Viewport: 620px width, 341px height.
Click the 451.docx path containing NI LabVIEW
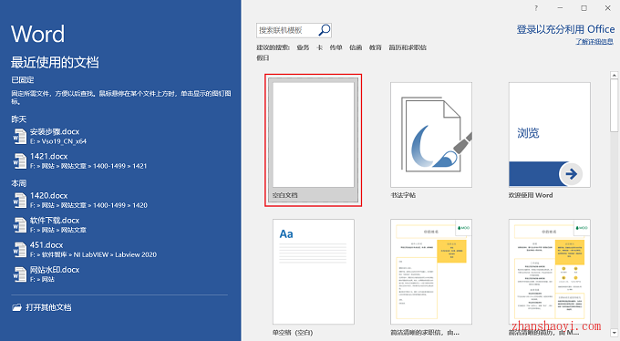pyautogui.click(x=93, y=254)
